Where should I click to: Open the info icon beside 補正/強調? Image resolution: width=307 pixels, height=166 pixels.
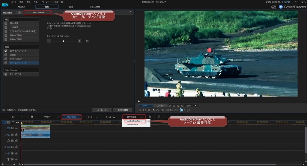(19, 13)
